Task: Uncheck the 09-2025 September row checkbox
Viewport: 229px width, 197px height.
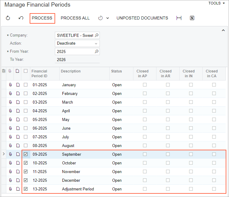Action: point(26,154)
